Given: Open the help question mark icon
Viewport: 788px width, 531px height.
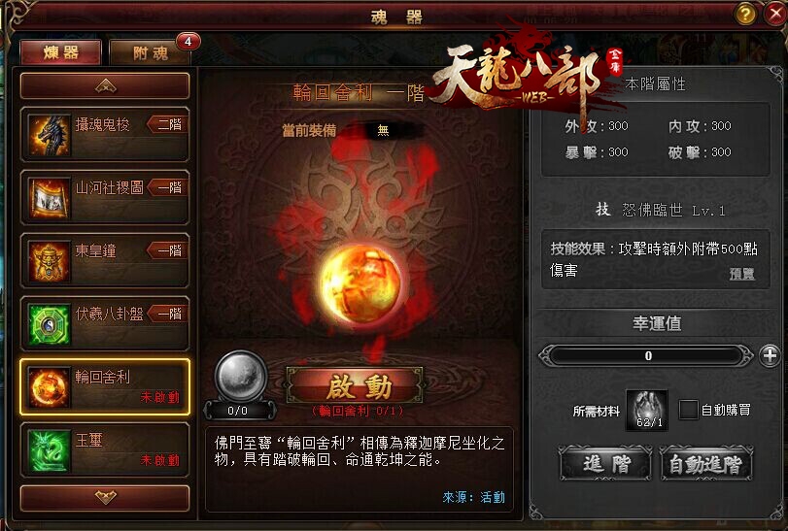Looking at the screenshot, I should 745,14.
